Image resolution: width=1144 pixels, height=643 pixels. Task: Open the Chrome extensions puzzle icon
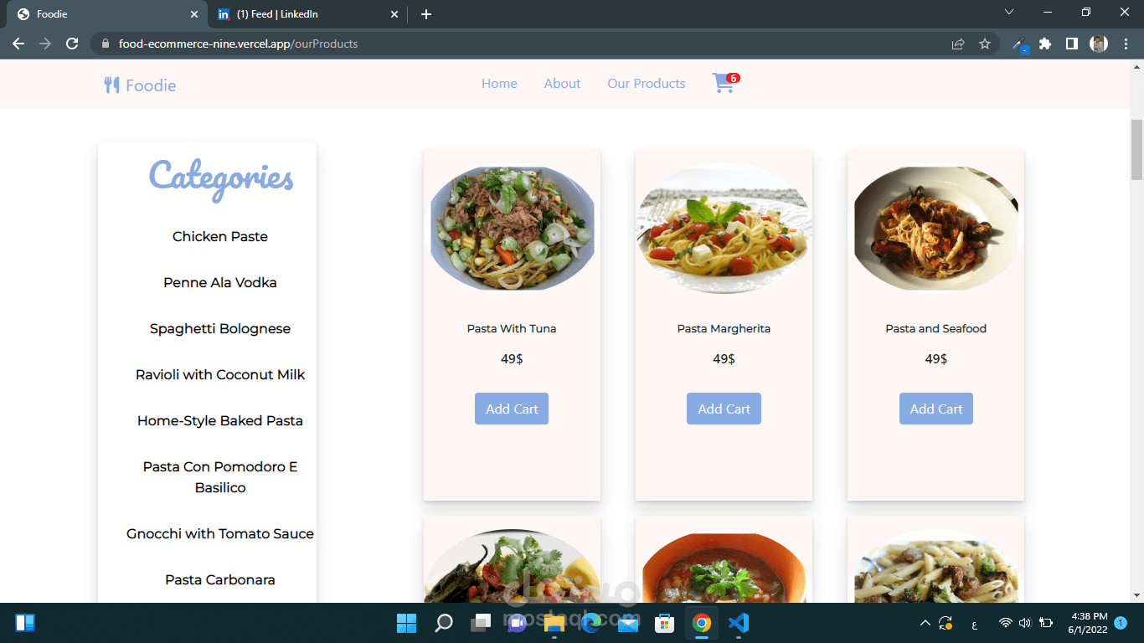click(x=1046, y=43)
